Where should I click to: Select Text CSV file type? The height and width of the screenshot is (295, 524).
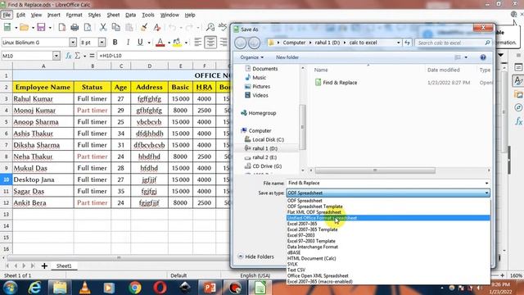coord(296,270)
